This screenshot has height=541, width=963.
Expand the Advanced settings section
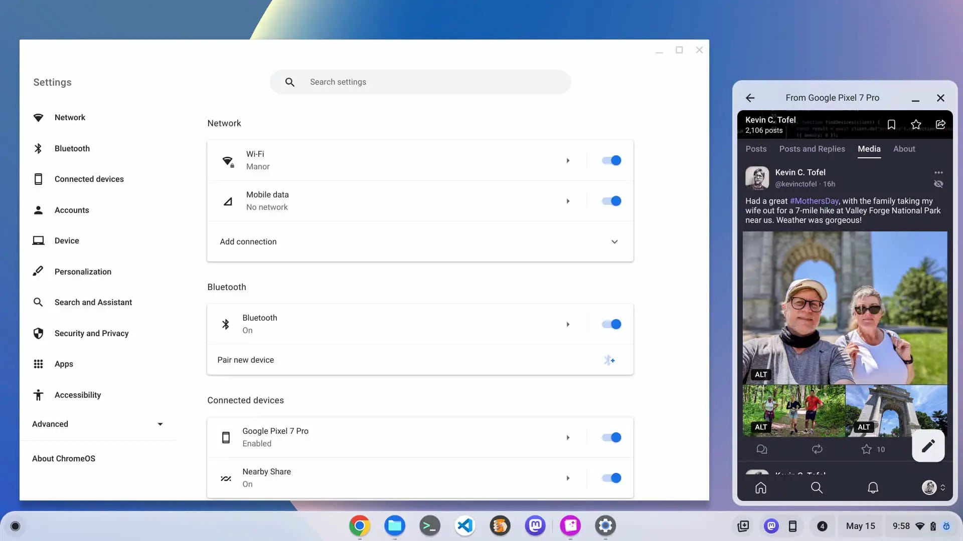pyautogui.click(x=98, y=424)
